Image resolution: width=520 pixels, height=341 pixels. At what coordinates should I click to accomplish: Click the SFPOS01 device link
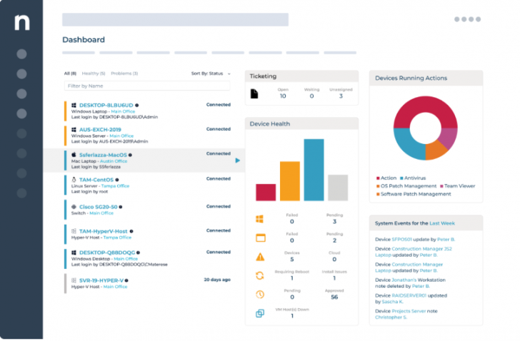click(x=401, y=240)
